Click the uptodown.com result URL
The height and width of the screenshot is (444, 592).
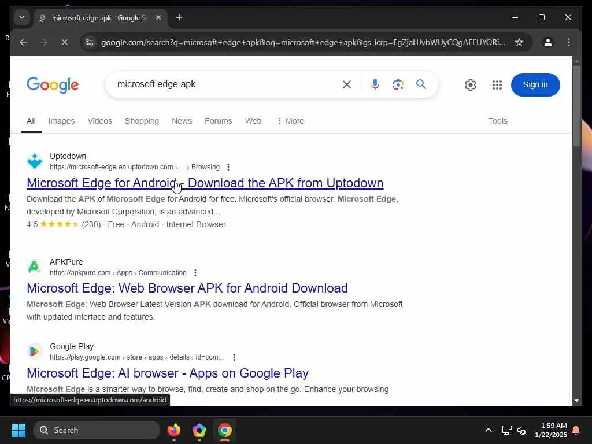(x=134, y=167)
